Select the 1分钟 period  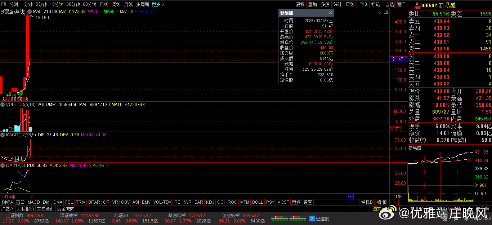27,4
